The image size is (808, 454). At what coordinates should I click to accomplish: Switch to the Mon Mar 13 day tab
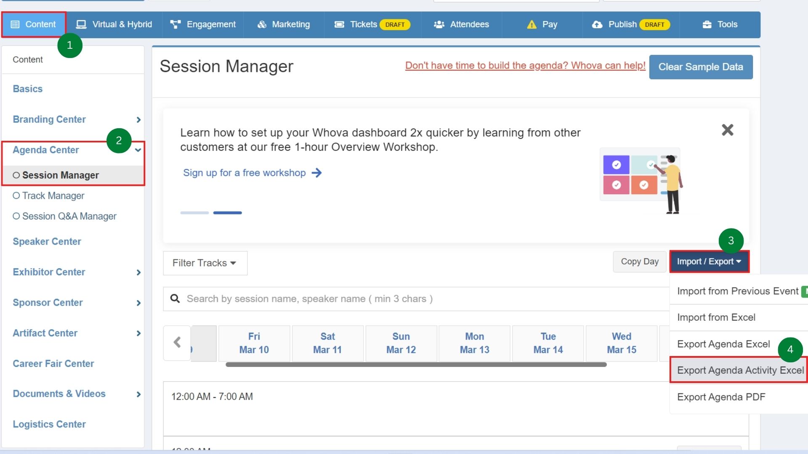(x=474, y=343)
